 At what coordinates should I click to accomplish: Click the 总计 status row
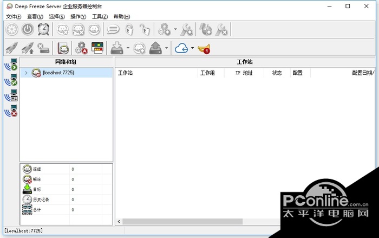point(66,210)
